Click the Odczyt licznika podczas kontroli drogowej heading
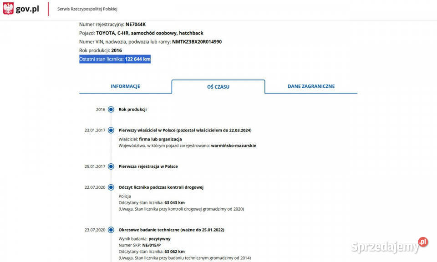The image size is (437, 262). click(x=161, y=187)
